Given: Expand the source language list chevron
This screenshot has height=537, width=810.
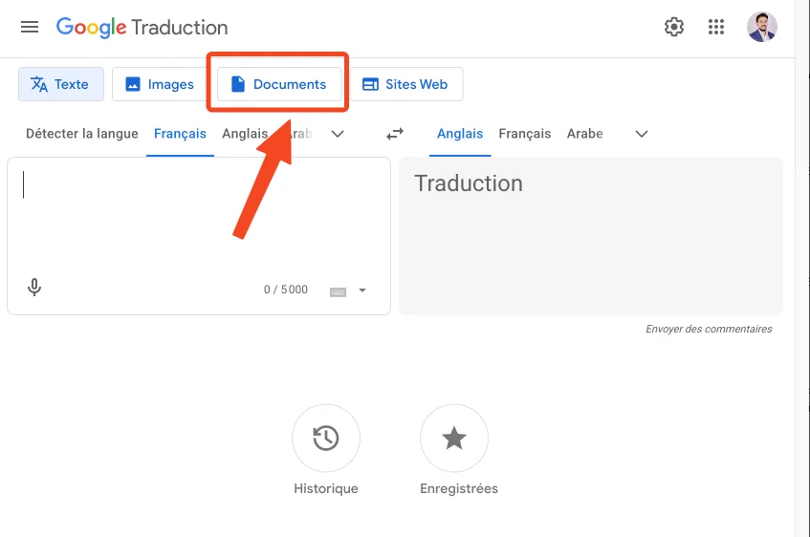Looking at the screenshot, I should [338, 134].
